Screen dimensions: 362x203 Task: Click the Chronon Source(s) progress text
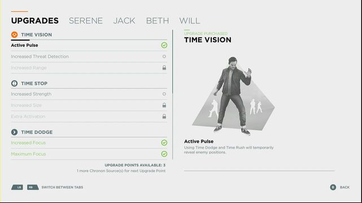tap(121, 171)
